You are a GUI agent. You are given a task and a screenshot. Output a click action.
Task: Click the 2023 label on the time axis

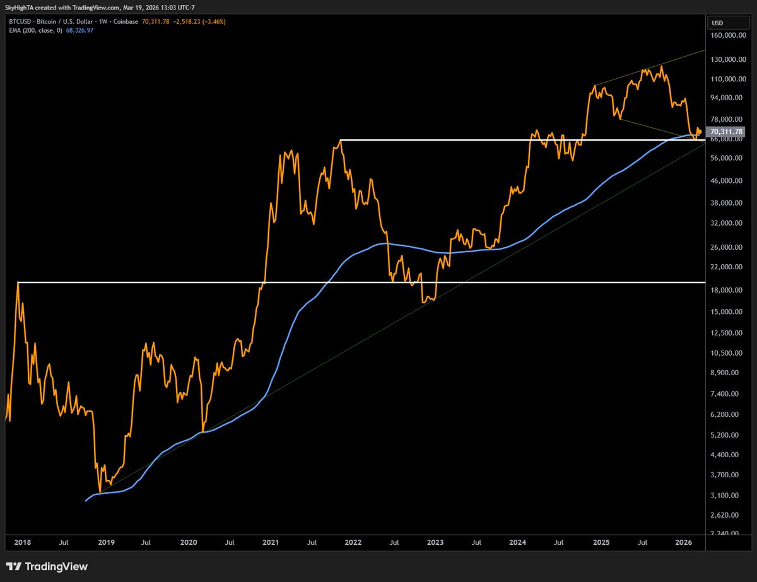[435, 542]
